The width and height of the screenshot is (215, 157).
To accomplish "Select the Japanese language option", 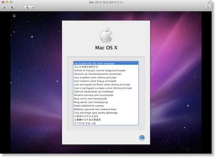I will [106, 67].
